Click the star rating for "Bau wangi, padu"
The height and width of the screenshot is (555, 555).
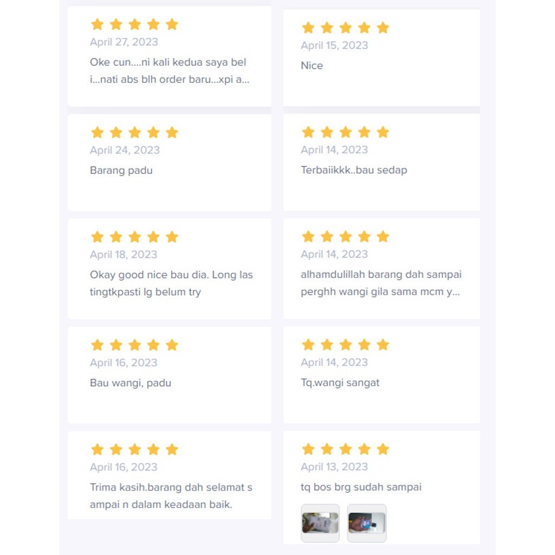[134, 345]
